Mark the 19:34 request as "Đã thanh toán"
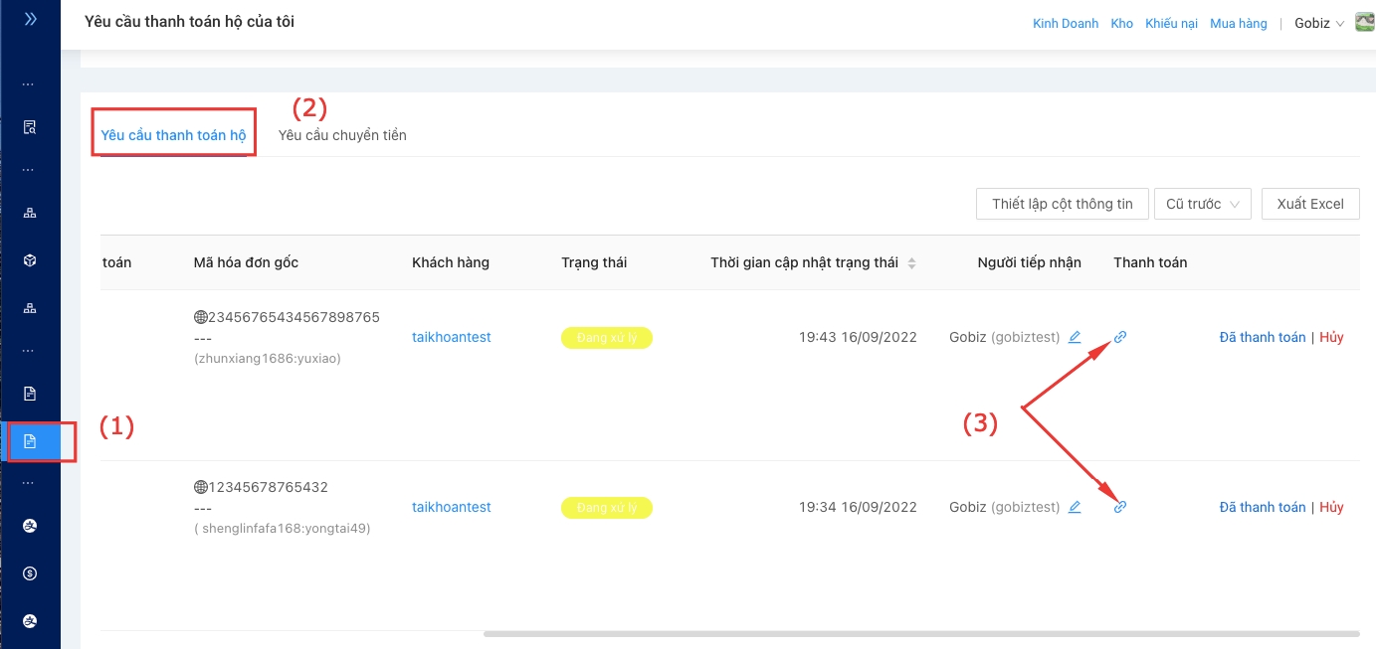The image size is (1376, 649). [x=1262, y=507]
